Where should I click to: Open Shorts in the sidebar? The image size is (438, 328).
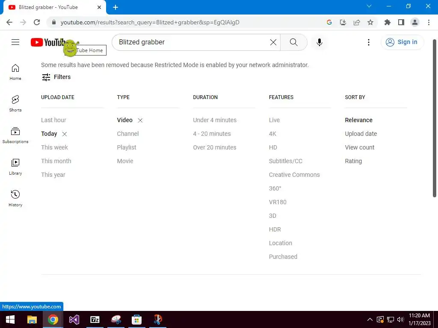(15, 103)
